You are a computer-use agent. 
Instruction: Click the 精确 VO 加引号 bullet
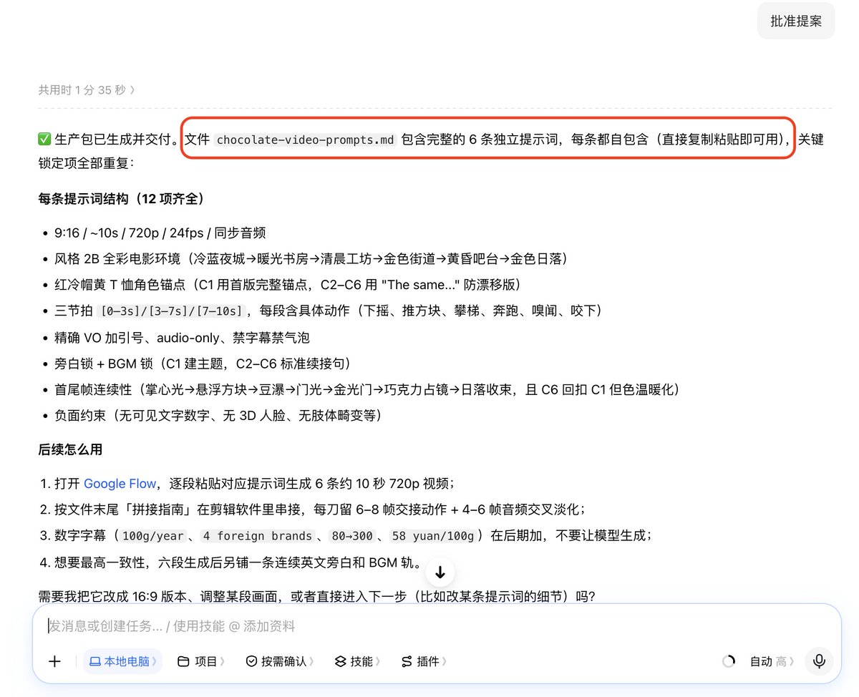182,337
